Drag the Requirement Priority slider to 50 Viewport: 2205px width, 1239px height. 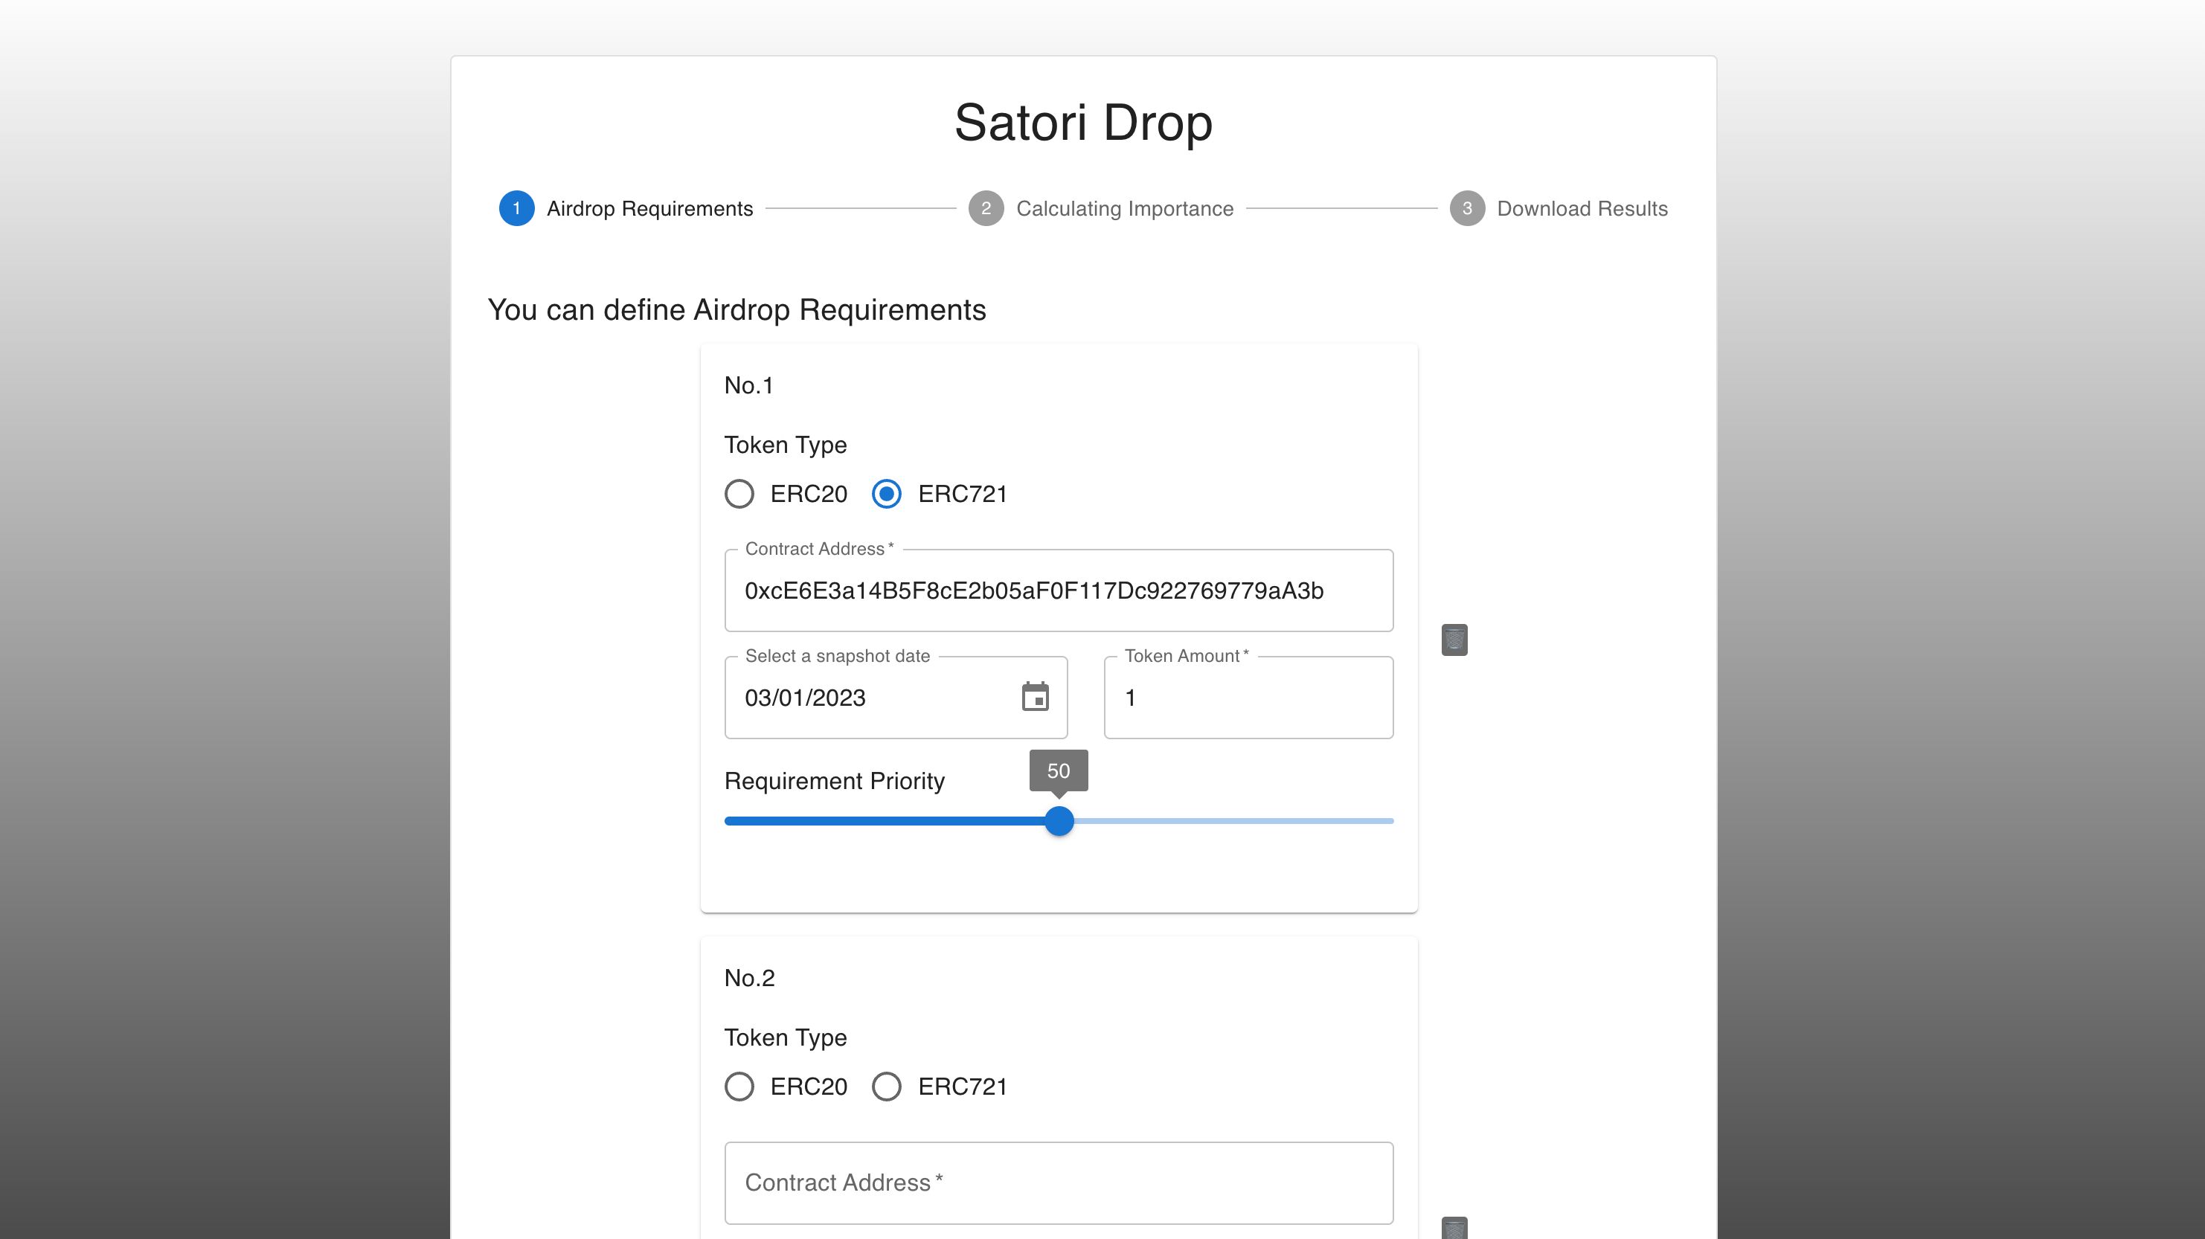click(x=1059, y=820)
